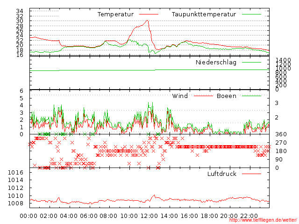The image size is (299, 224).
Task: Click the red Luftdruck legend line sample
Action: coord(251,174)
